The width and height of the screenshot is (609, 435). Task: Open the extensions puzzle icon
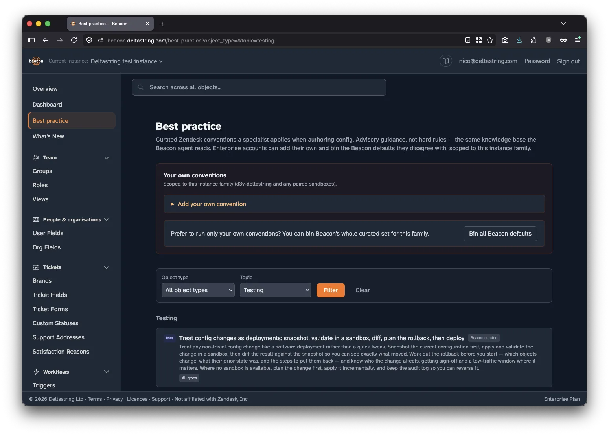coord(534,40)
